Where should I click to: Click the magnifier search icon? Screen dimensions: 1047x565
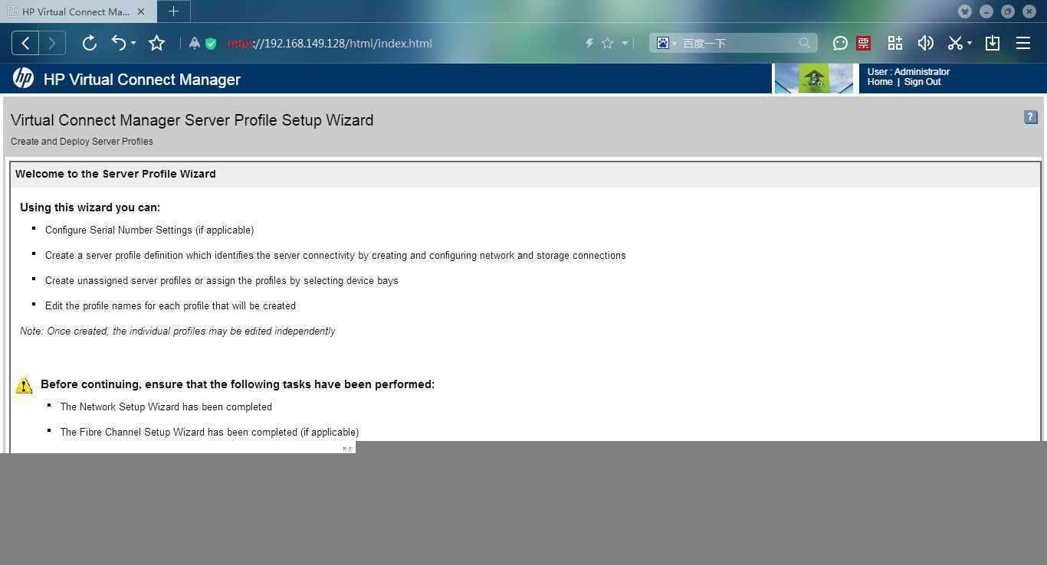click(x=804, y=44)
